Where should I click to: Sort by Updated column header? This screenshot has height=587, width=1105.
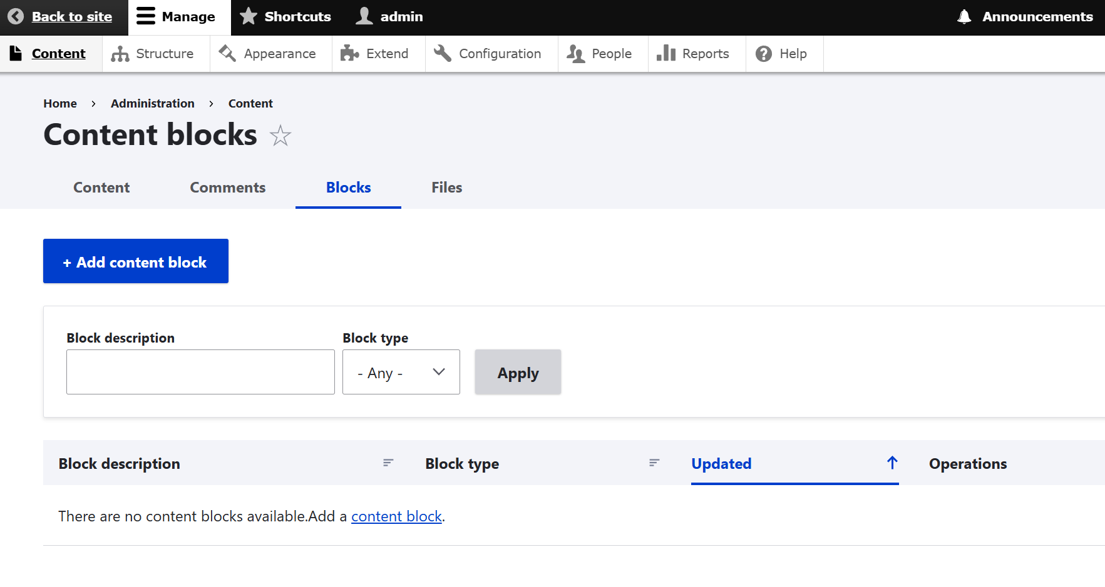pos(721,464)
